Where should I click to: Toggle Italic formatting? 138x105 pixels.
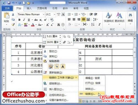click(24, 20)
